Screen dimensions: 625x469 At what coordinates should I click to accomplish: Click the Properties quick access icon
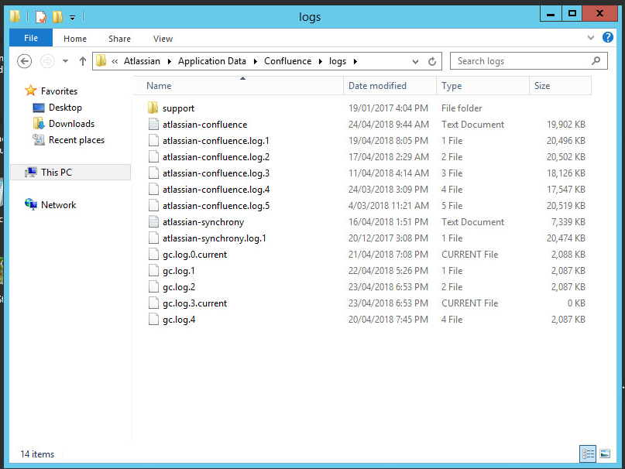click(40, 17)
